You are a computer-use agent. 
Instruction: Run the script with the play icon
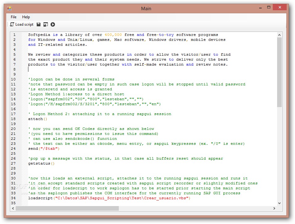(53, 24)
